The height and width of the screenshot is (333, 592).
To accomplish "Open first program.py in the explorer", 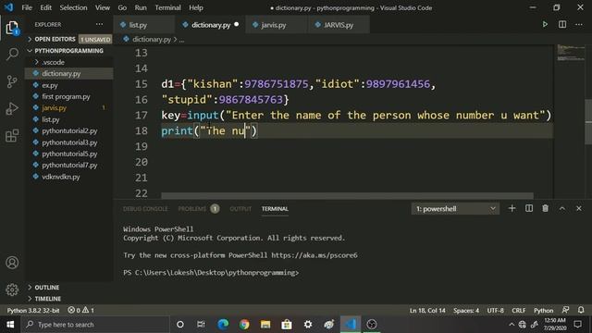I will [x=69, y=96].
